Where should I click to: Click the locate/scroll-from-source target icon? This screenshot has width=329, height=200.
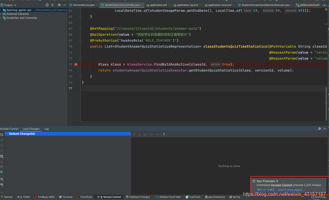pos(47,5)
